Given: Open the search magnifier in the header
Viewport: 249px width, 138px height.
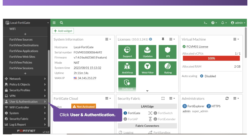Looking at the screenshot, I should [x=61, y=23].
